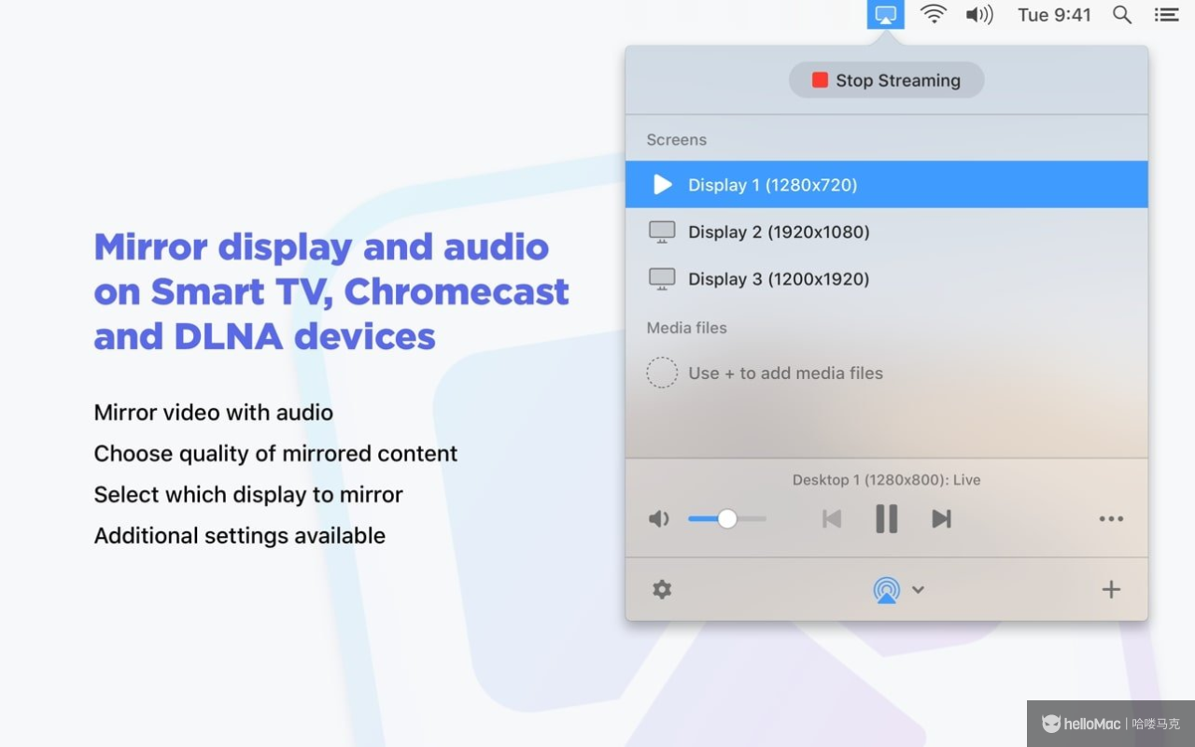Image resolution: width=1195 pixels, height=747 pixels.
Task: Expand the device chooser chevron
Action: coord(918,589)
